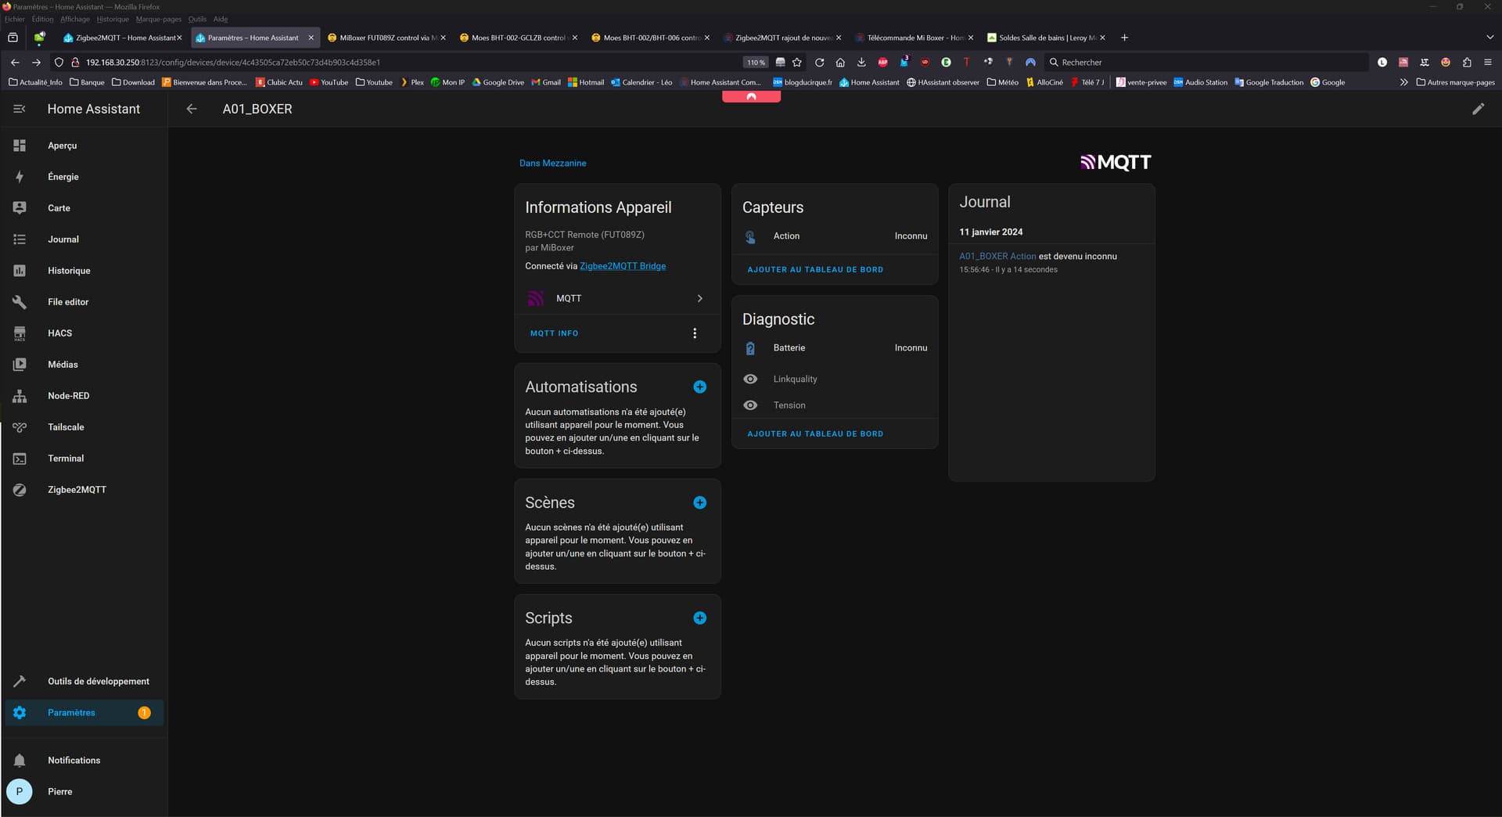This screenshot has height=817, width=1502.
Task: List all Firefox tabs dropdown arrow
Action: (1489, 38)
